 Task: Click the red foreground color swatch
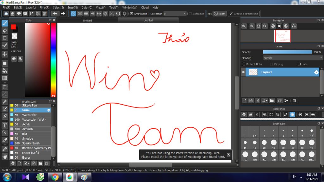coord(13,27)
